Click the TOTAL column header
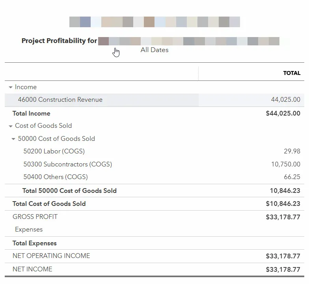The image size is (309, 284). (x=292, y=73)
